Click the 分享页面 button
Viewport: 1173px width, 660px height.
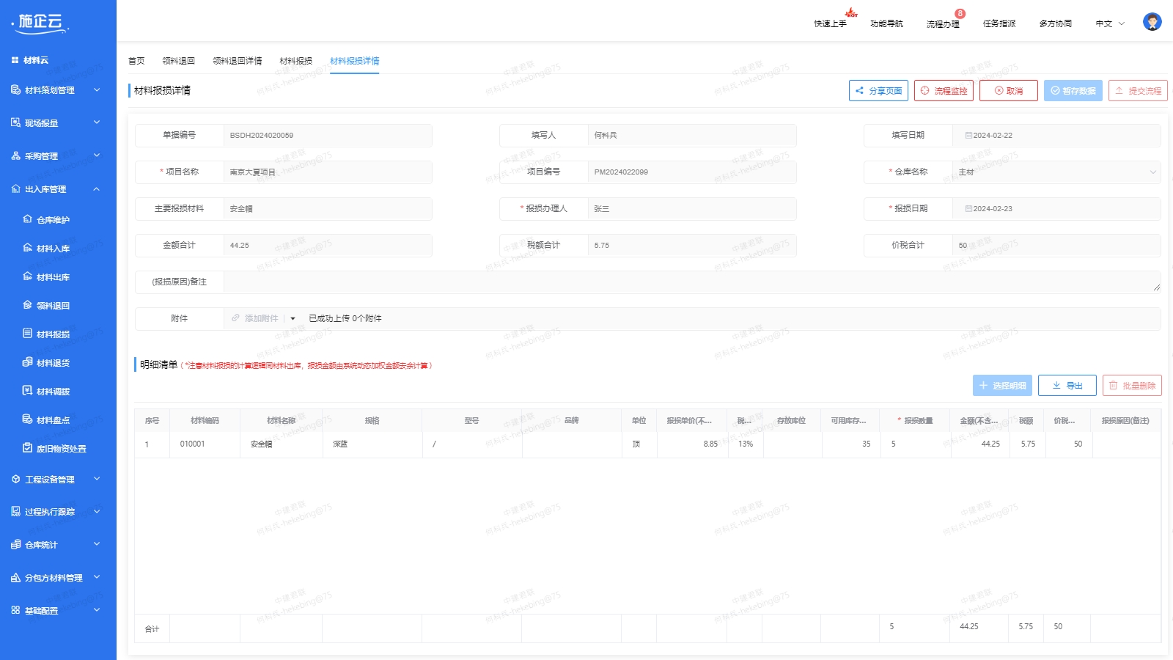(x=878, y=91)
